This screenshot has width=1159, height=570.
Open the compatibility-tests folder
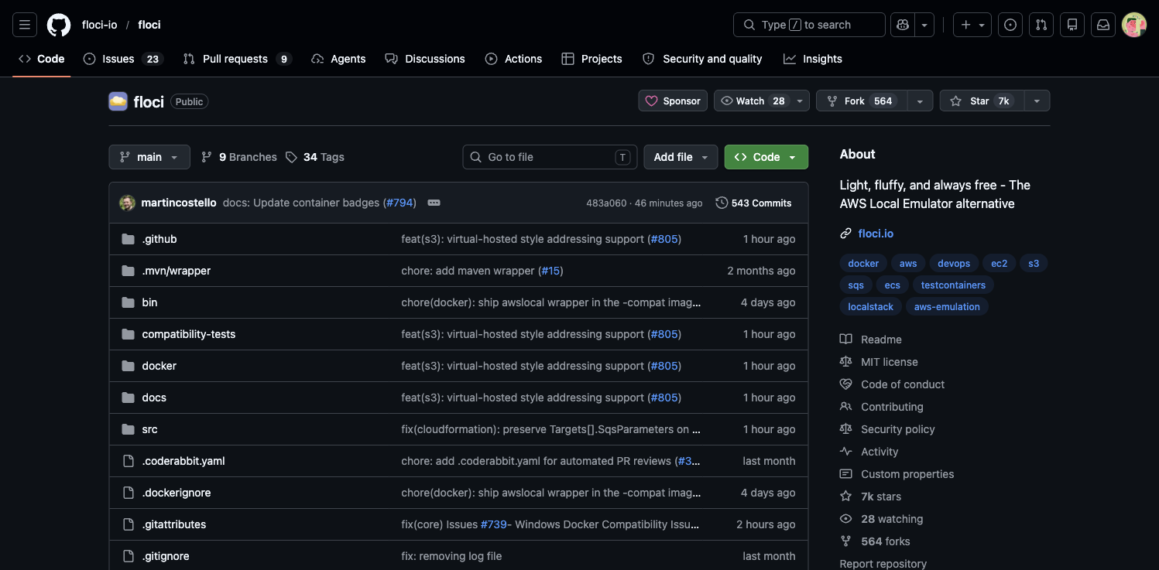189,334
